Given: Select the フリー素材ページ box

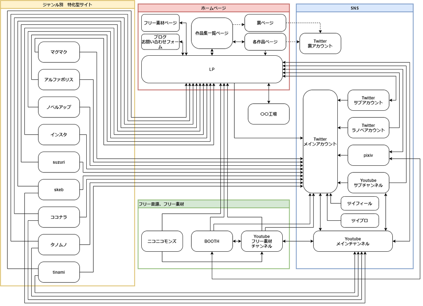Looking at the screenshot, I should (160, 23).
